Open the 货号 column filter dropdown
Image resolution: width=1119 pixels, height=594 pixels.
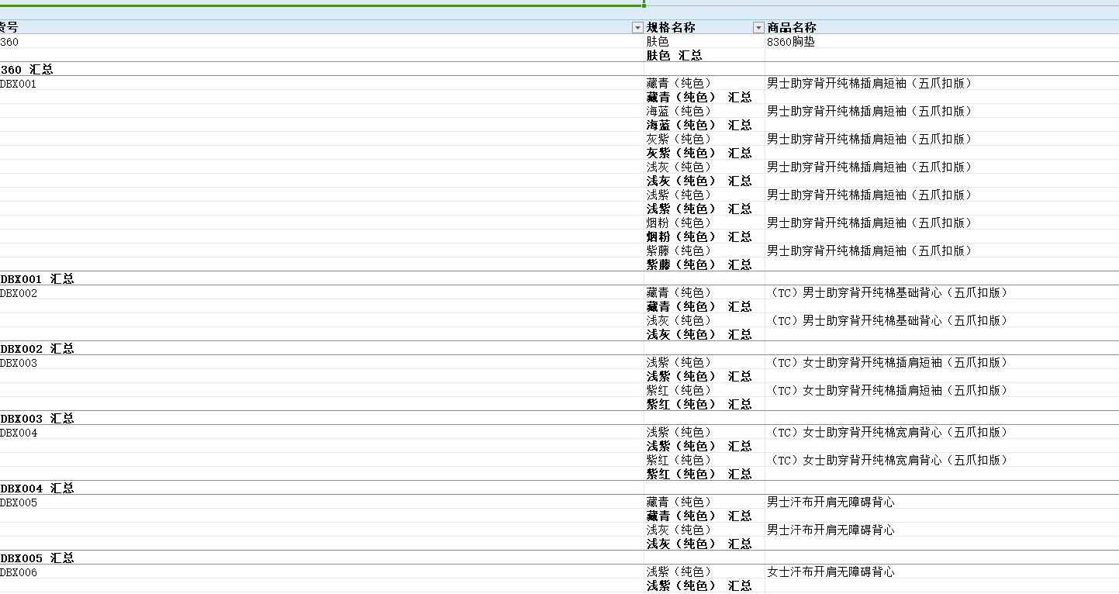(637, 28)
